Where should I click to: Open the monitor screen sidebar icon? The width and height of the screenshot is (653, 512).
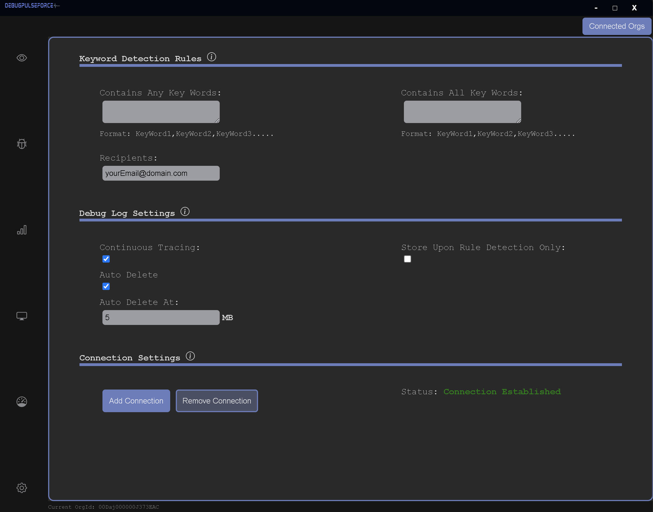(x=22, y=316)
